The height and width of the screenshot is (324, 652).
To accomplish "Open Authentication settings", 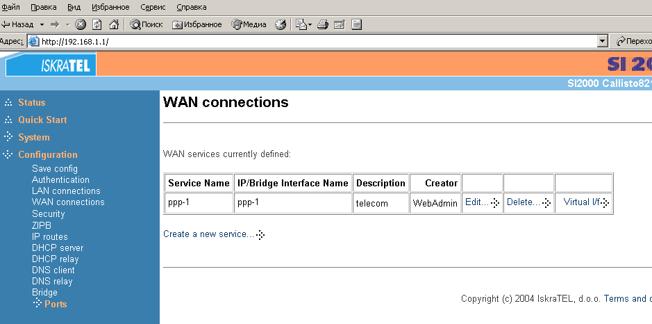I will [60, 180].
